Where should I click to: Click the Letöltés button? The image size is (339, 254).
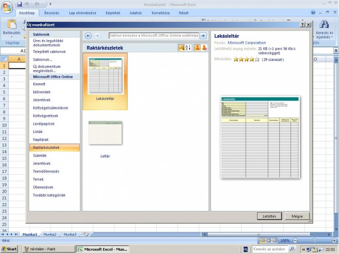pos(269,216)
